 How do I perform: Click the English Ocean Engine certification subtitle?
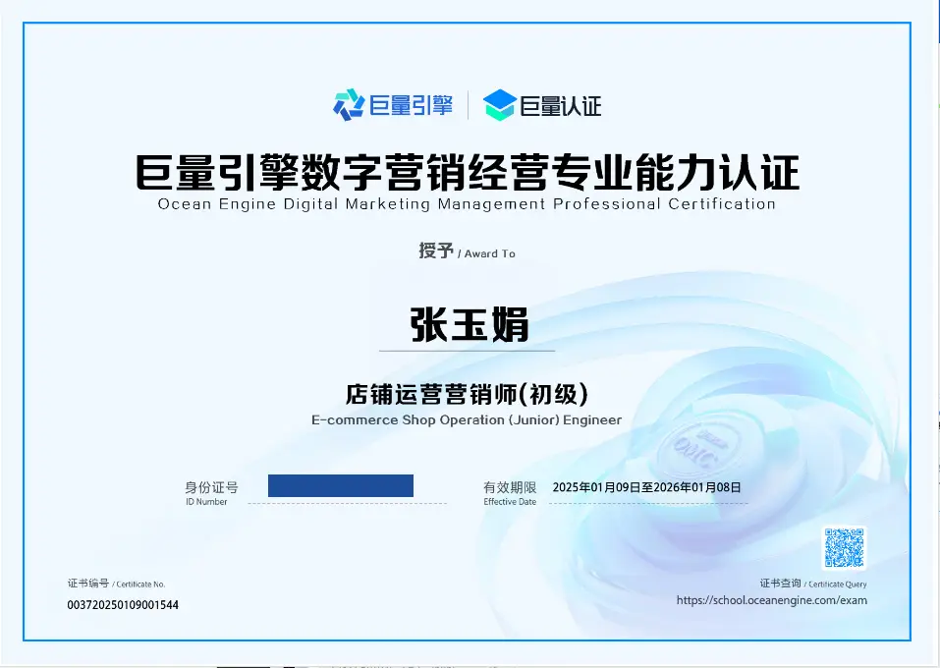(467, 204)
